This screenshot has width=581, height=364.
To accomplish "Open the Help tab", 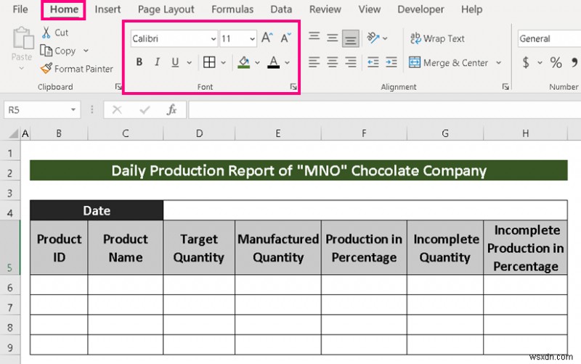I will (471, 9).
